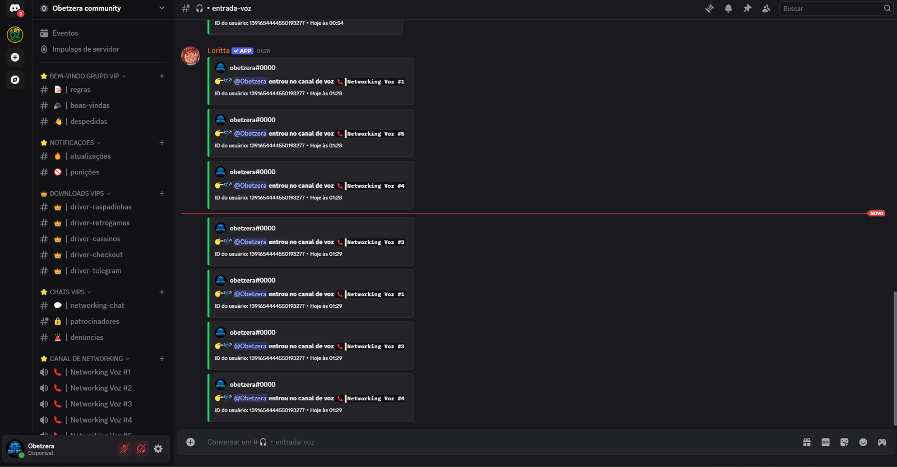This screenshot has width=897, height=467.
Task: Open the GIF picker
Action: 825,442
